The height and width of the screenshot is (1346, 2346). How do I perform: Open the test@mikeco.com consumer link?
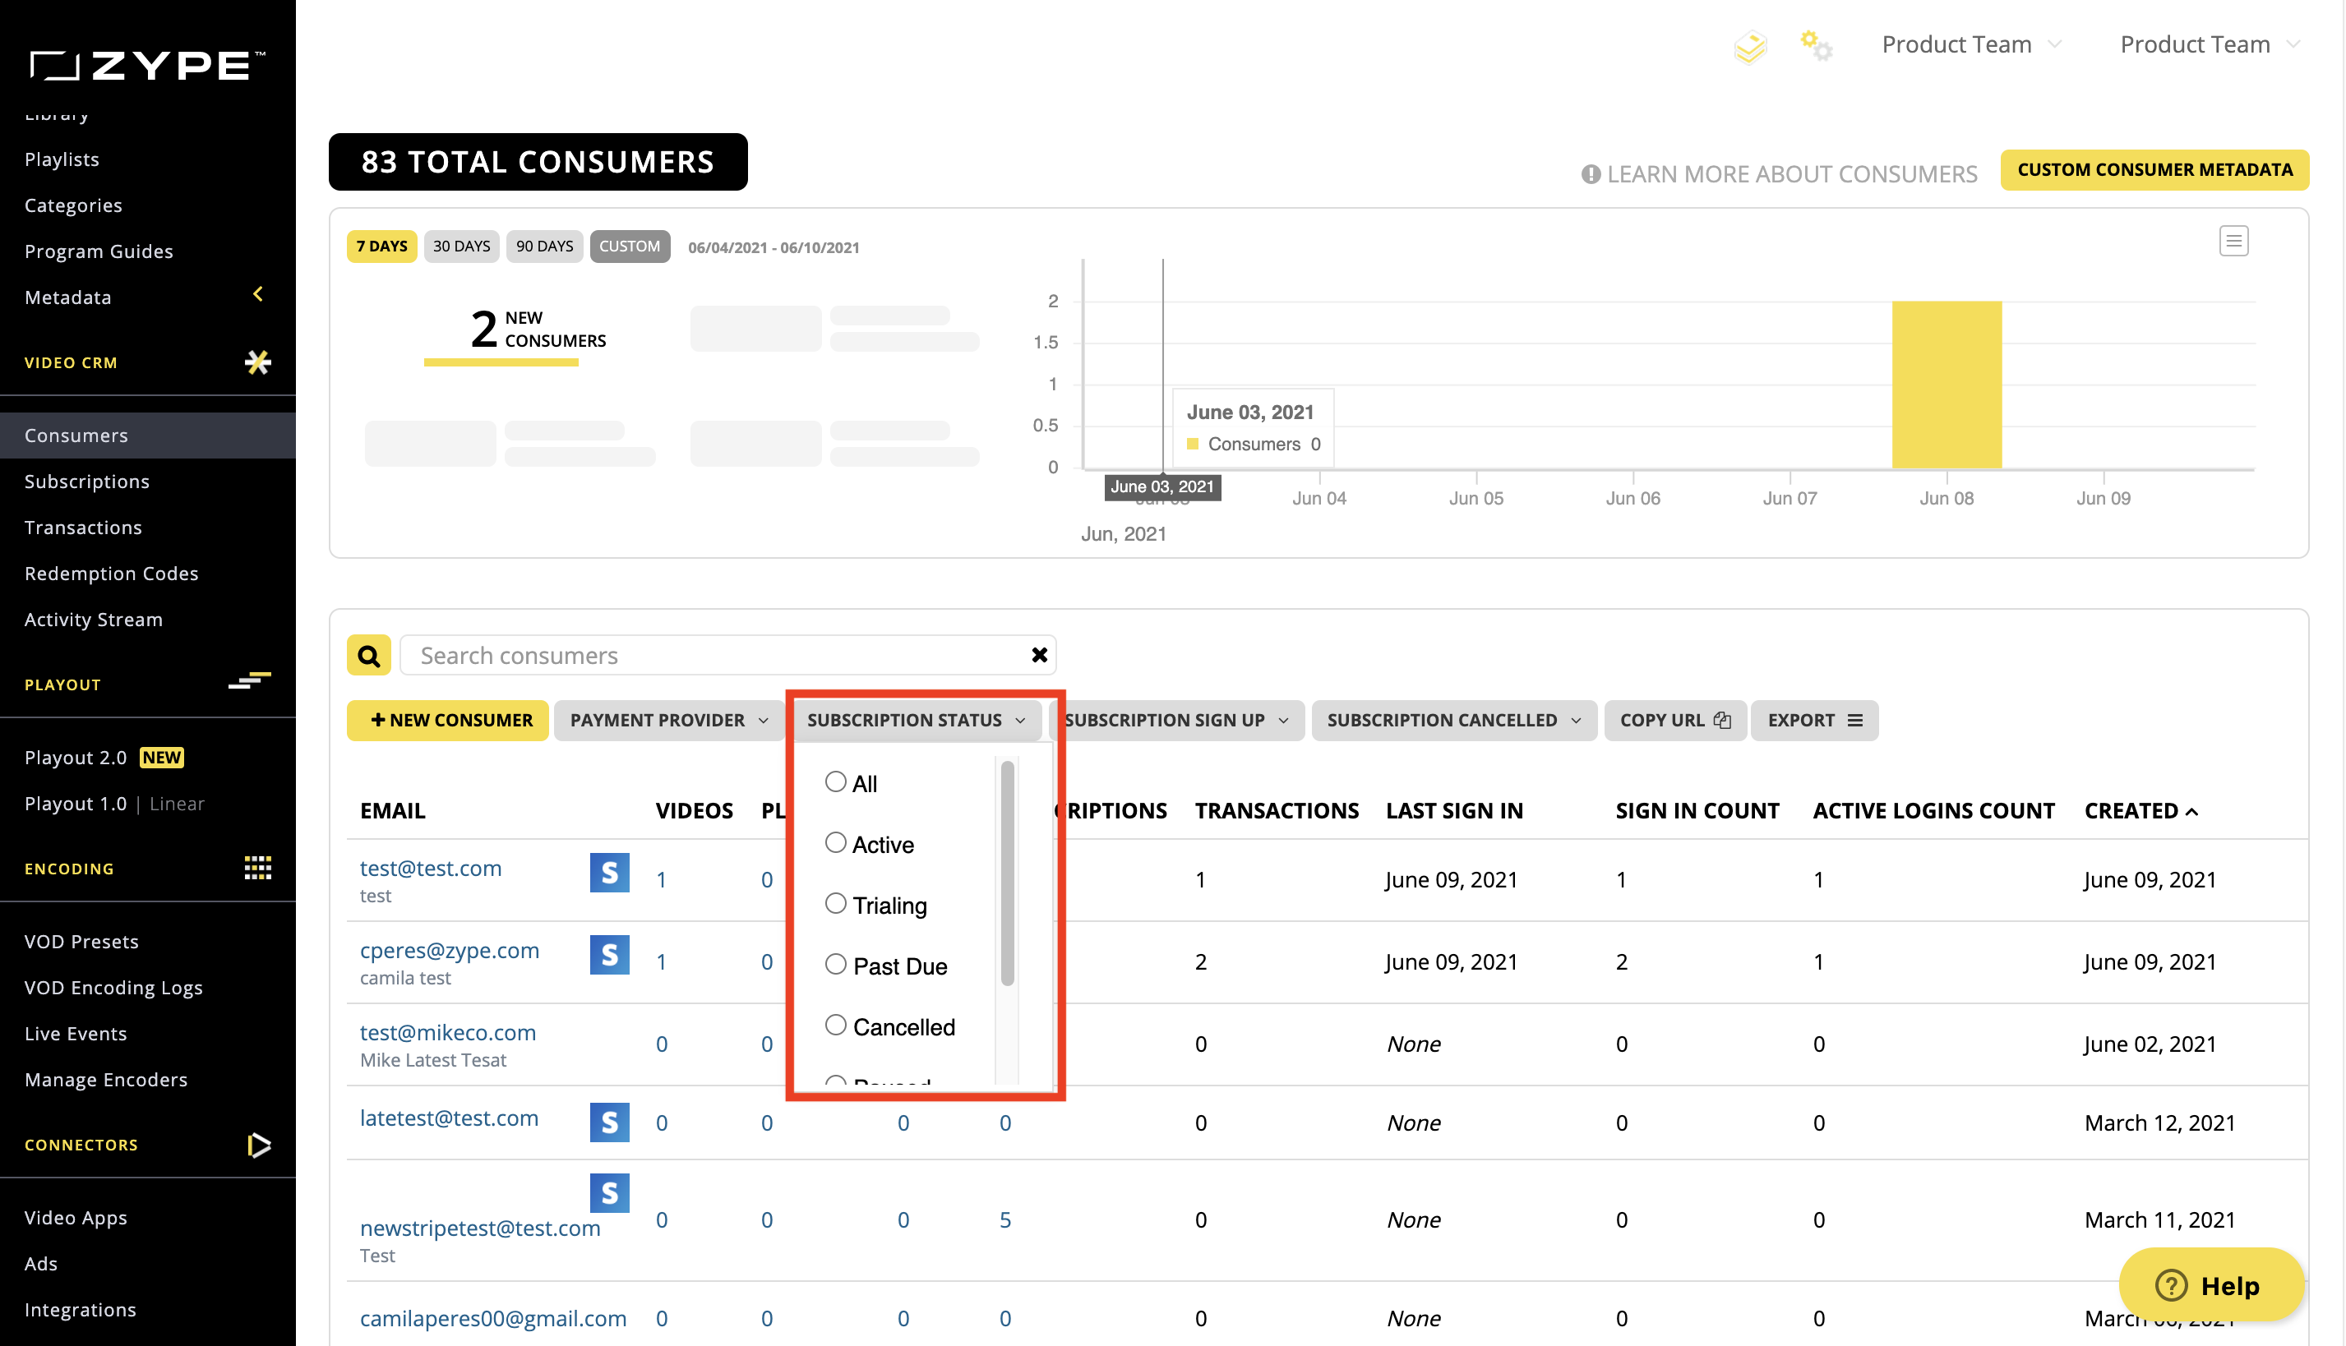point(447,1033)
